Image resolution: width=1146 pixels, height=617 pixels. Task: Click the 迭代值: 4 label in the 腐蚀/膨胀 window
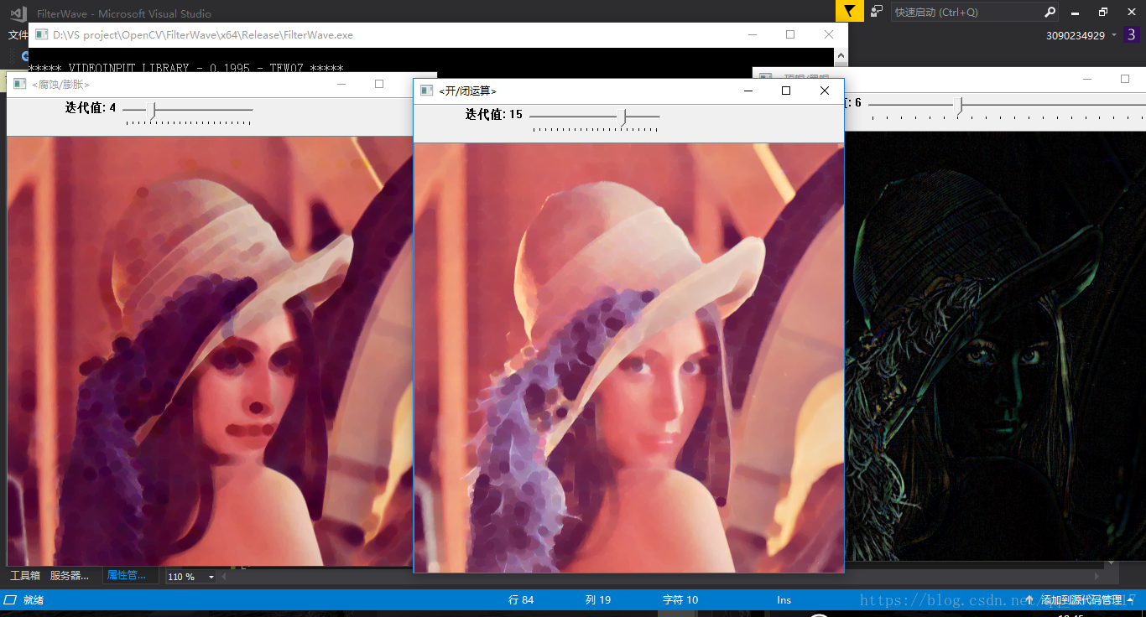(x=91, y=107)
